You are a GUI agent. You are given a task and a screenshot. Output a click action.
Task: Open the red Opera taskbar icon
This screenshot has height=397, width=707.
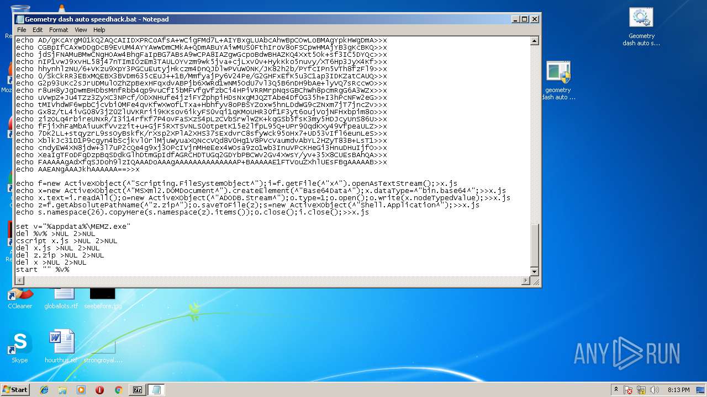click(x=99, y=390)
